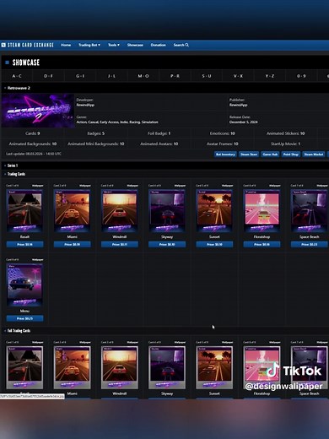Viewport: 329px width, 439px height.
Task: Select the S-U alphabet tab
Action: [207, 76]
